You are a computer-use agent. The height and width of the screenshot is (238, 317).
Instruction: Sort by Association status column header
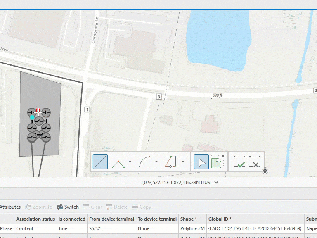(x=35, y=219)
